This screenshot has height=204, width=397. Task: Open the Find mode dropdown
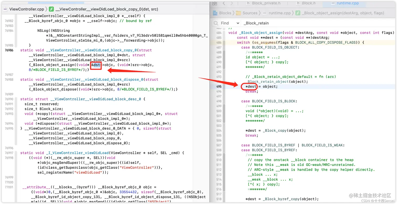click(230, 23)
